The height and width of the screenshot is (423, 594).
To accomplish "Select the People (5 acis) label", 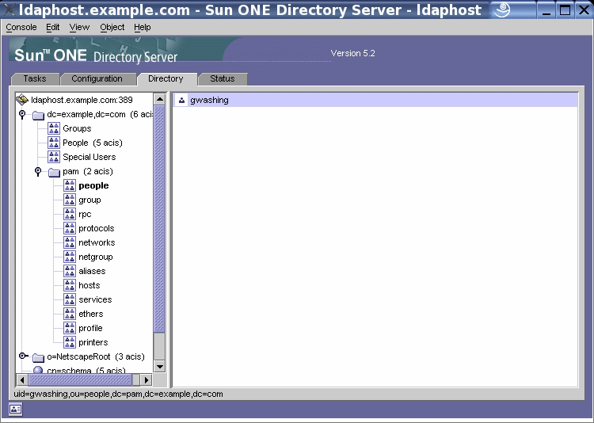I will (x=93, y=143).
